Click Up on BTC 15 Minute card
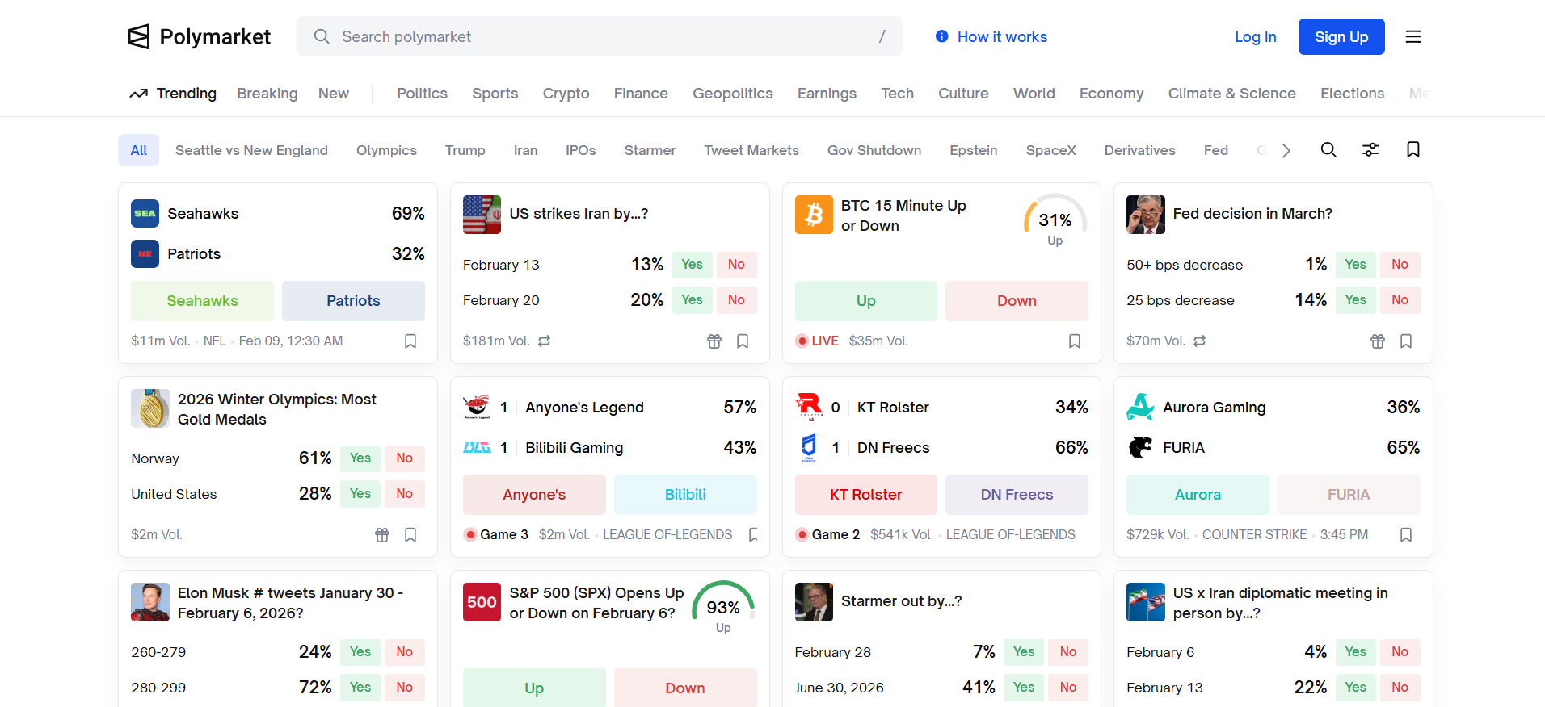This screenshot has height=707, width=1545. [x=866, y=301]
